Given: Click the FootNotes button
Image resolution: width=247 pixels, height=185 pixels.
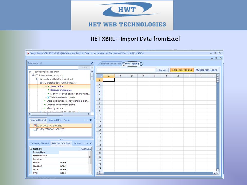Looking at the screenshot, I should click(x=86, y=149).
